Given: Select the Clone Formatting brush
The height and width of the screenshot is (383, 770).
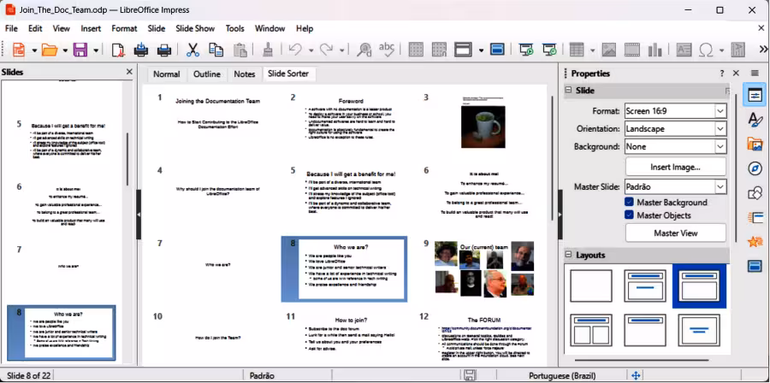Looking at the screenshot, I should click(268, 50).
